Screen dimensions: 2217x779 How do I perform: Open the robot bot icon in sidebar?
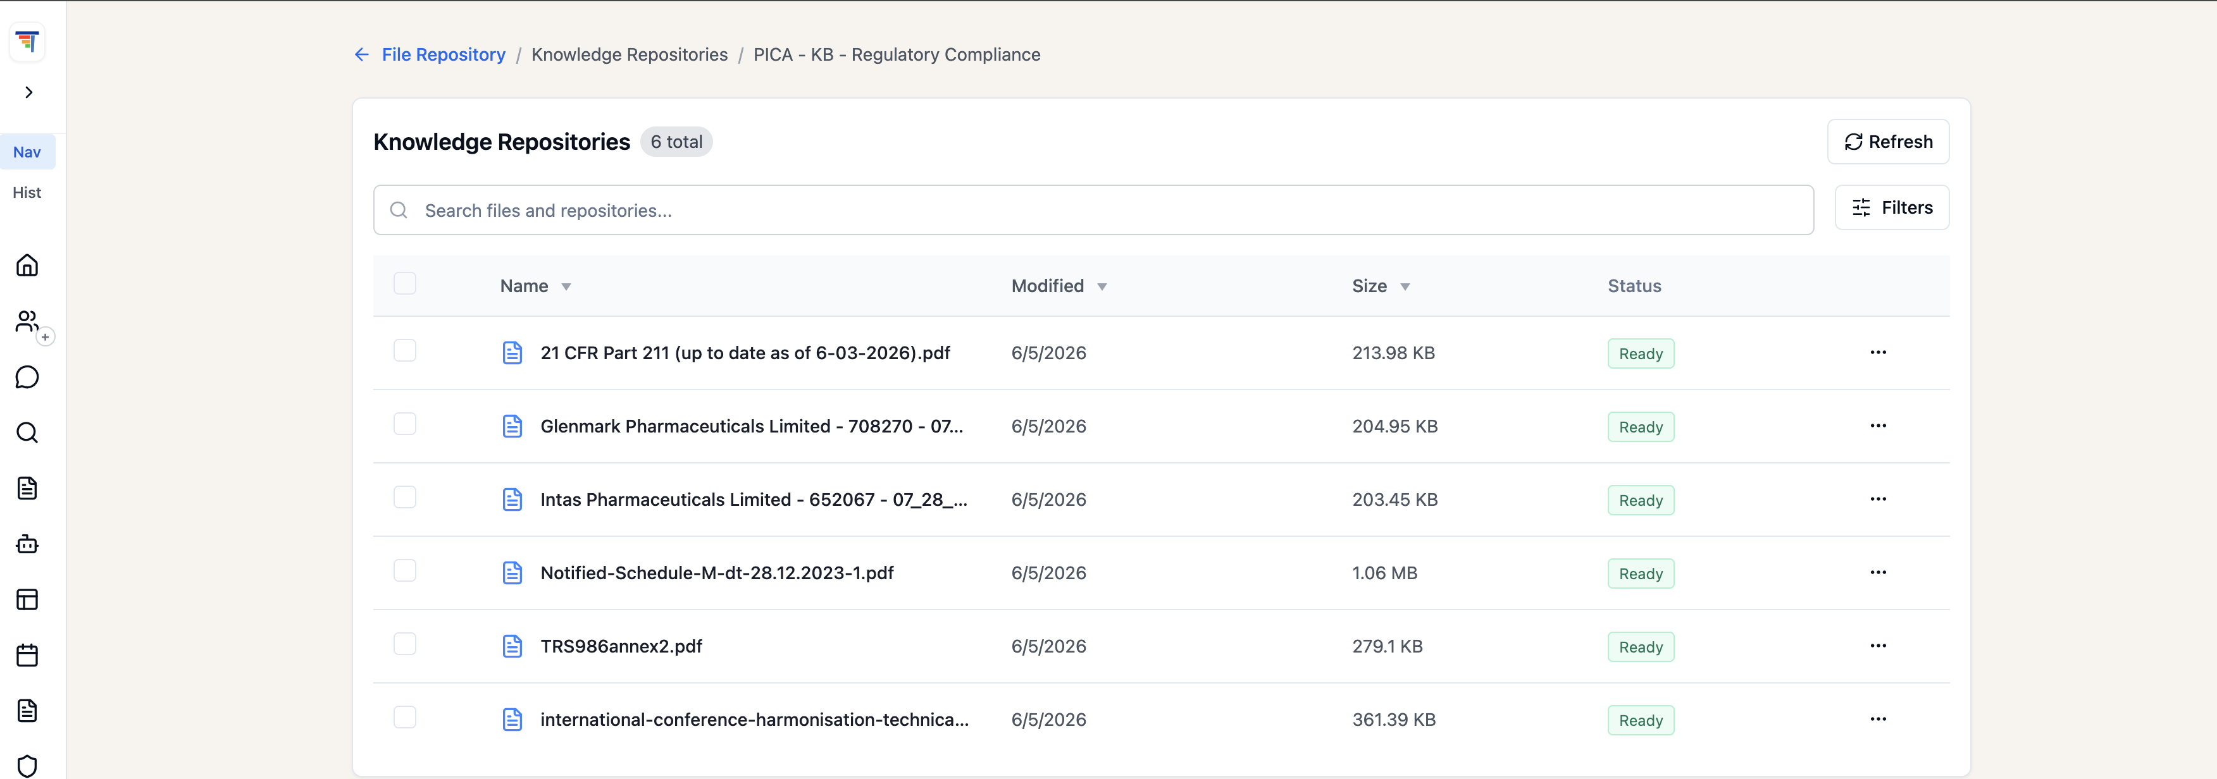28,543
